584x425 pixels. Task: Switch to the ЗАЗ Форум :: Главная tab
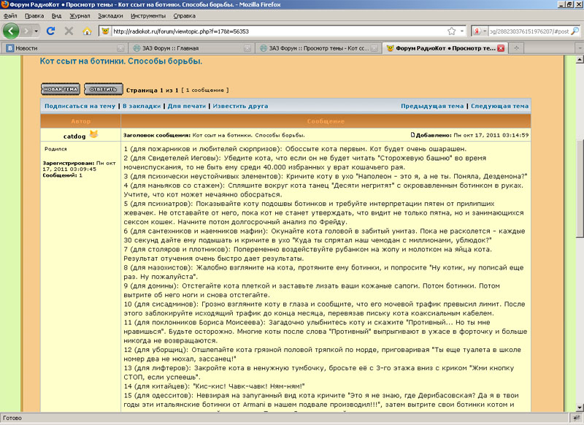point(191,48)
